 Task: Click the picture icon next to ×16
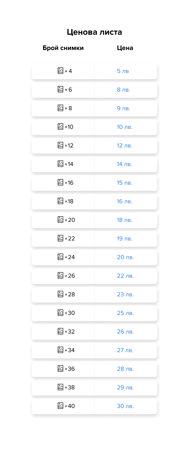coord(60,182)
